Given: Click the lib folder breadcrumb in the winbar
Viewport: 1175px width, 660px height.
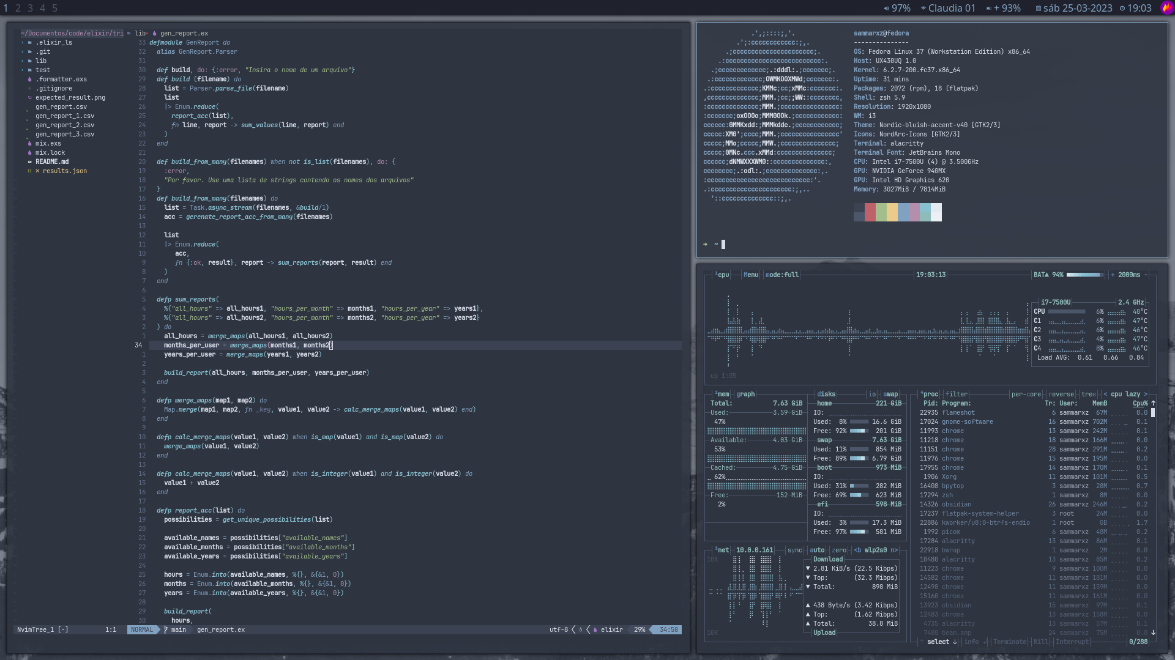Looking at the screenshot, I should tap(140, 34).
